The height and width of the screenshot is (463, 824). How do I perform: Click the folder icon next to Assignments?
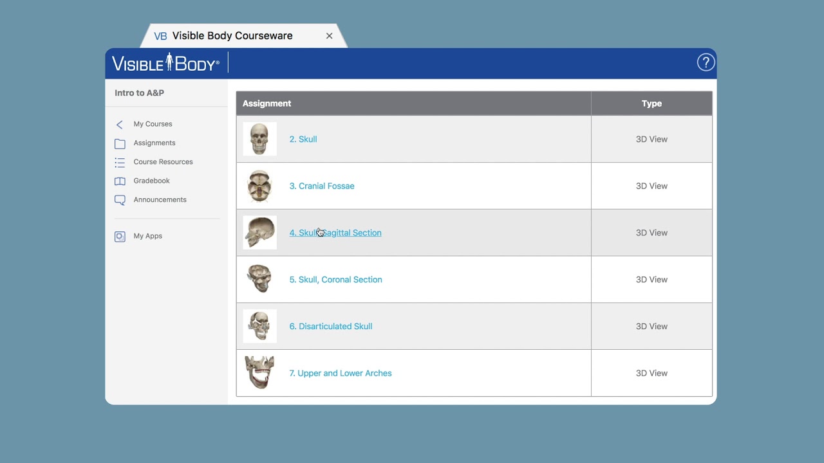120,143
